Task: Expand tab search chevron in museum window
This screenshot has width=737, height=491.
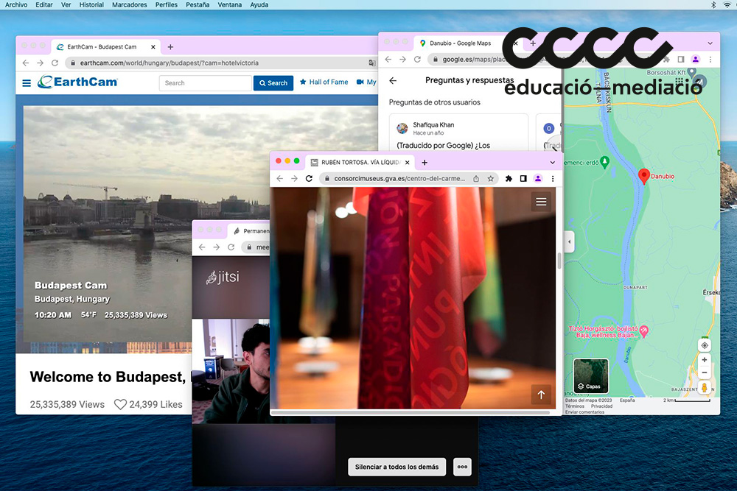Action: [x=553, y=162]
